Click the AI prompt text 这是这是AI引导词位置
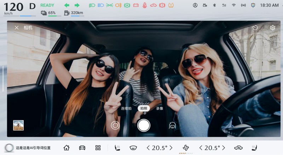This screenshot has height=155, width=283. [33, 148]
